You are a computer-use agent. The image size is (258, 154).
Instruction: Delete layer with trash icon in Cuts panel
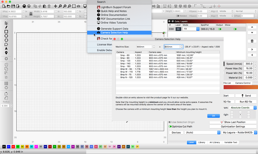tap(252, 41)
